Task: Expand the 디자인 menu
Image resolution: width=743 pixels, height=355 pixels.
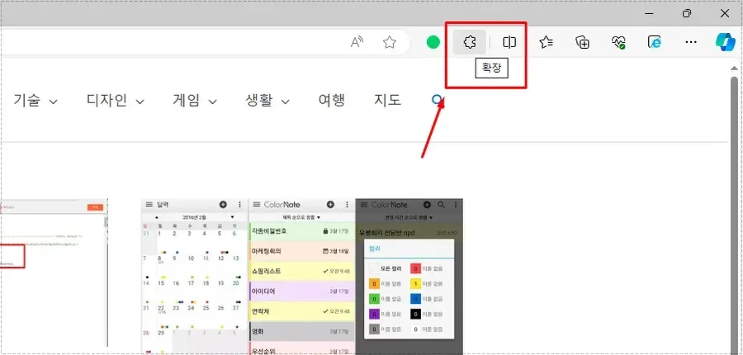Action: point(115,101)
